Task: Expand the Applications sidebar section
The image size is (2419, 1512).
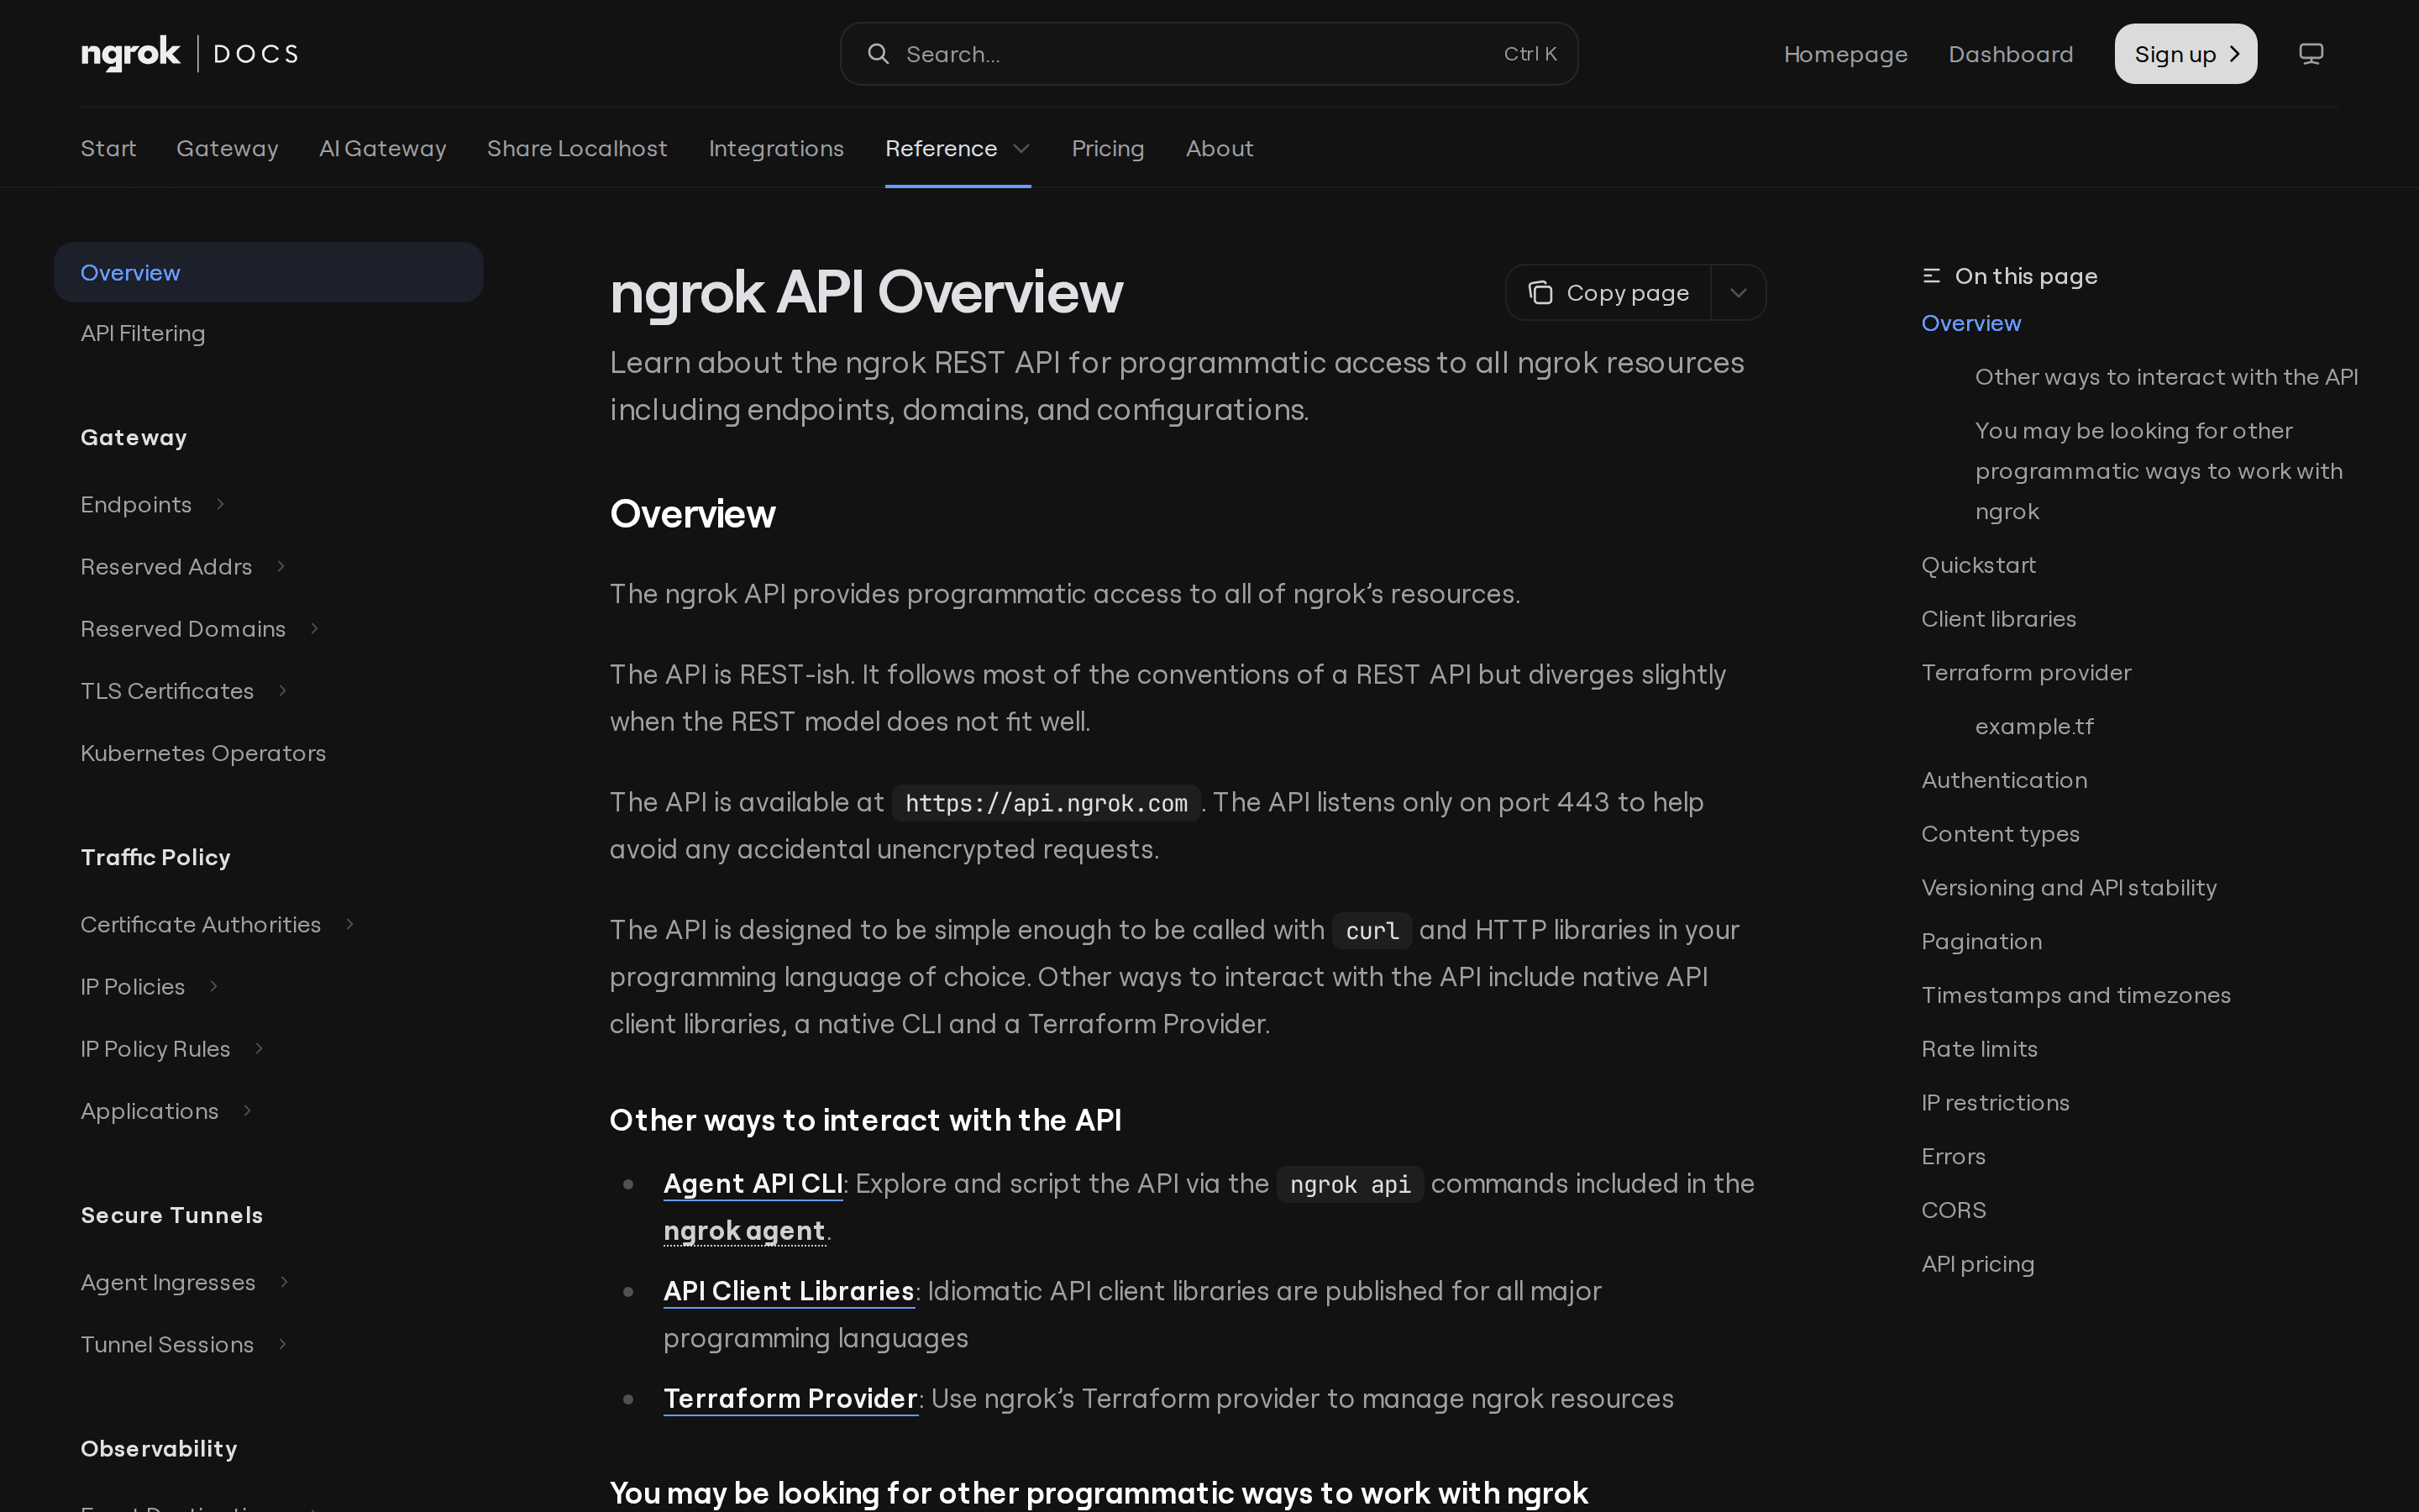Action: tap(247, 1111)
